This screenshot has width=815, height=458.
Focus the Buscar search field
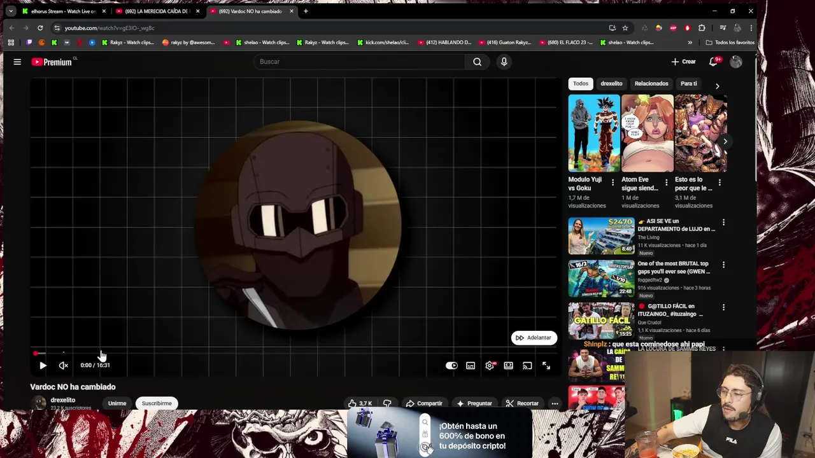pyautogui.click(x=360, y=62)
